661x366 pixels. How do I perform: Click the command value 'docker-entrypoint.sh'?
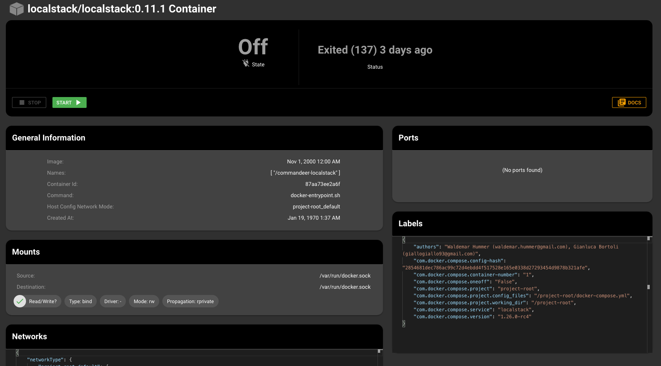click(x=315, y=195)
